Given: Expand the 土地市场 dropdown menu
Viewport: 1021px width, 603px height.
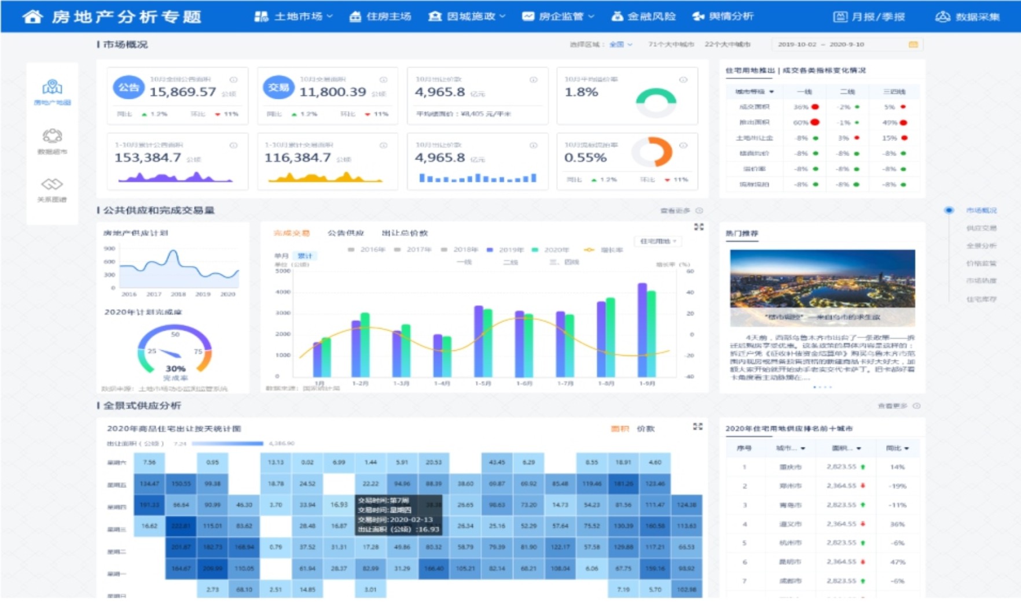Looking at the screenshot, I should click(293, 17).
